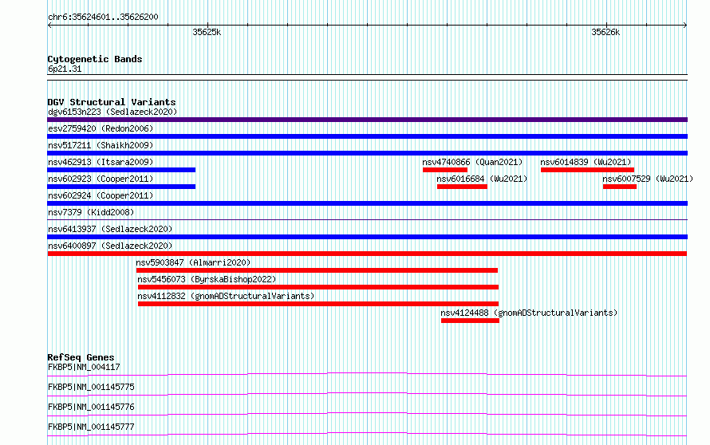Click the right arrow of the ruler
This screenshot has height=445, width=710.
685,26
